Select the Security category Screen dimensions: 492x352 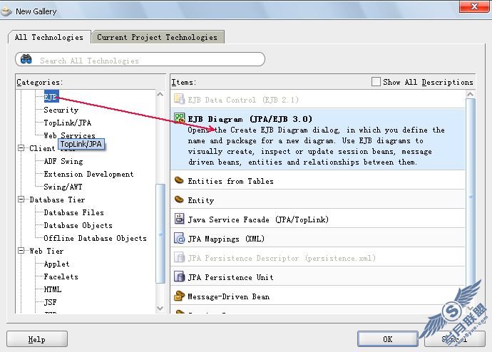click(61, 110)
